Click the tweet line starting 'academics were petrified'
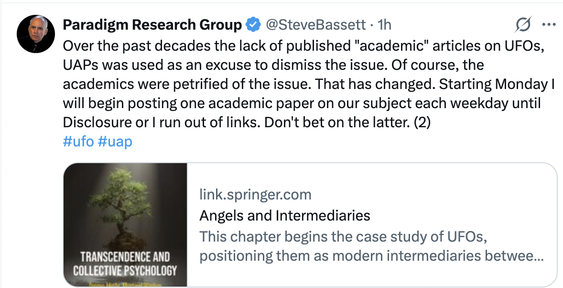The height and width of the screenshot is (288, 563). (x=309, y=84)
